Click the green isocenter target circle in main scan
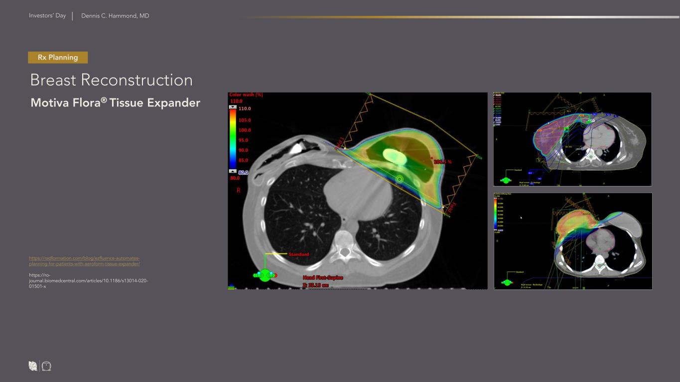 399,179
